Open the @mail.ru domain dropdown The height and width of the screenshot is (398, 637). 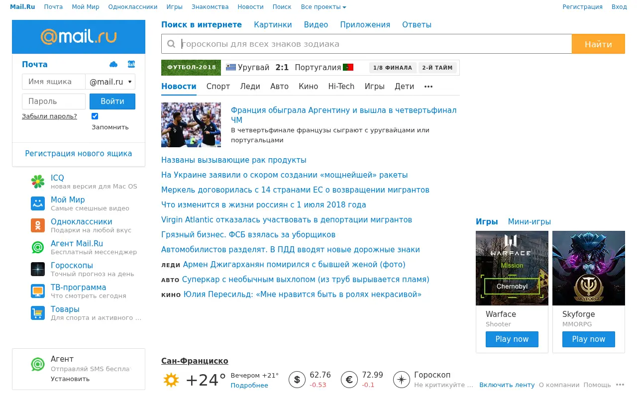(110, 82)
